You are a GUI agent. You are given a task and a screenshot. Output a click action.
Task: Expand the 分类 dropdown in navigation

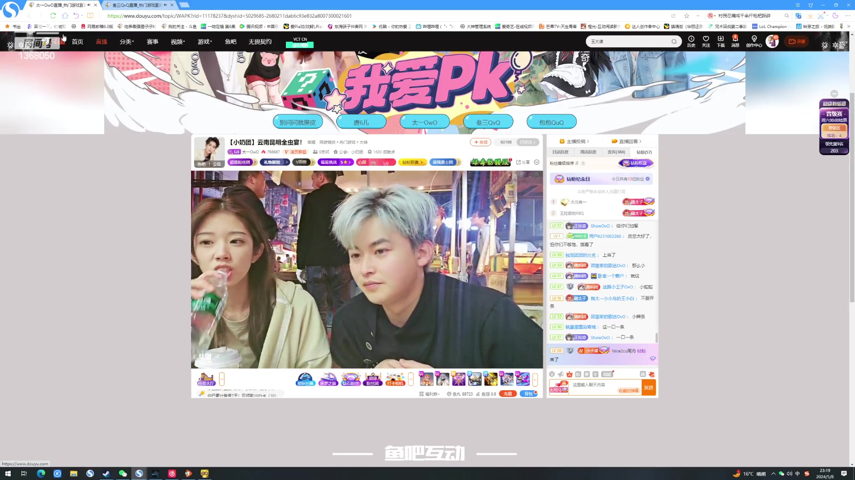pos(127,42)
